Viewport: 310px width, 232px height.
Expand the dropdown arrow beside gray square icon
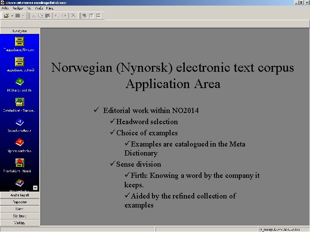coord(23,16)
